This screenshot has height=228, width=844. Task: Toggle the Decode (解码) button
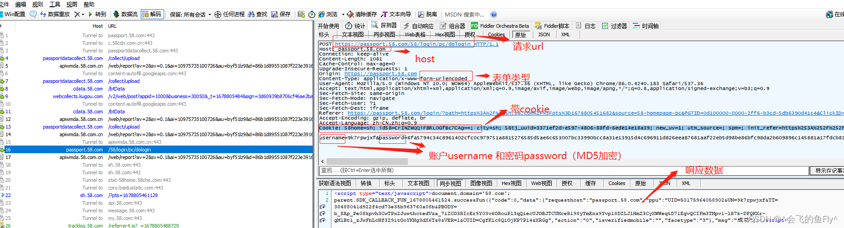click(x=152, y=14)
